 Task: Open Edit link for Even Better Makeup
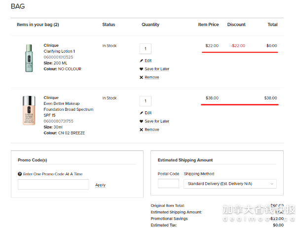point(148,113)
